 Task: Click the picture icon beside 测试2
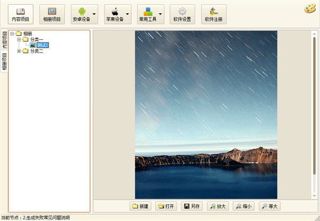pos(33,45)
